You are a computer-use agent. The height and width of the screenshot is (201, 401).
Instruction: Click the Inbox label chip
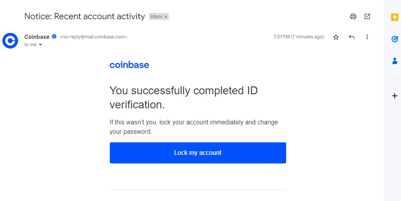point(156,16)
